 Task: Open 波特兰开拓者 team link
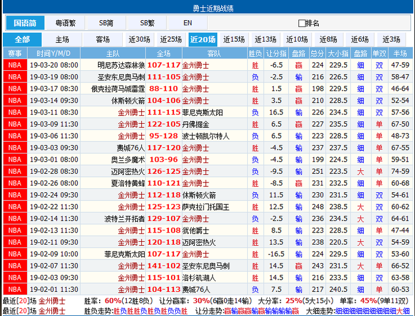pyautogui.click(x=124, y=219)
